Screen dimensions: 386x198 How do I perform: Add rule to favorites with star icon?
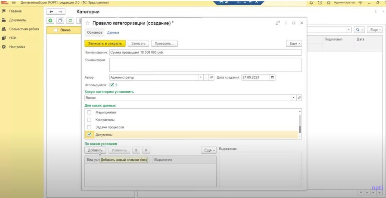88,23
